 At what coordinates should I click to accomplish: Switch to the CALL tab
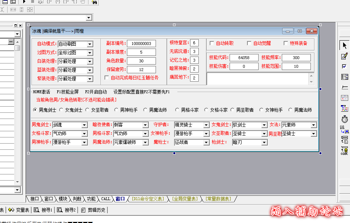[x=106, y=199]
